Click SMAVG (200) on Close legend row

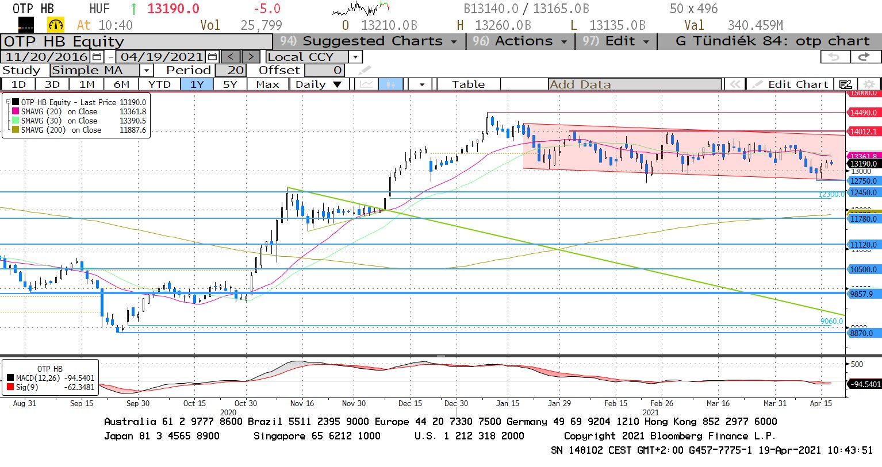click(79, 130)
